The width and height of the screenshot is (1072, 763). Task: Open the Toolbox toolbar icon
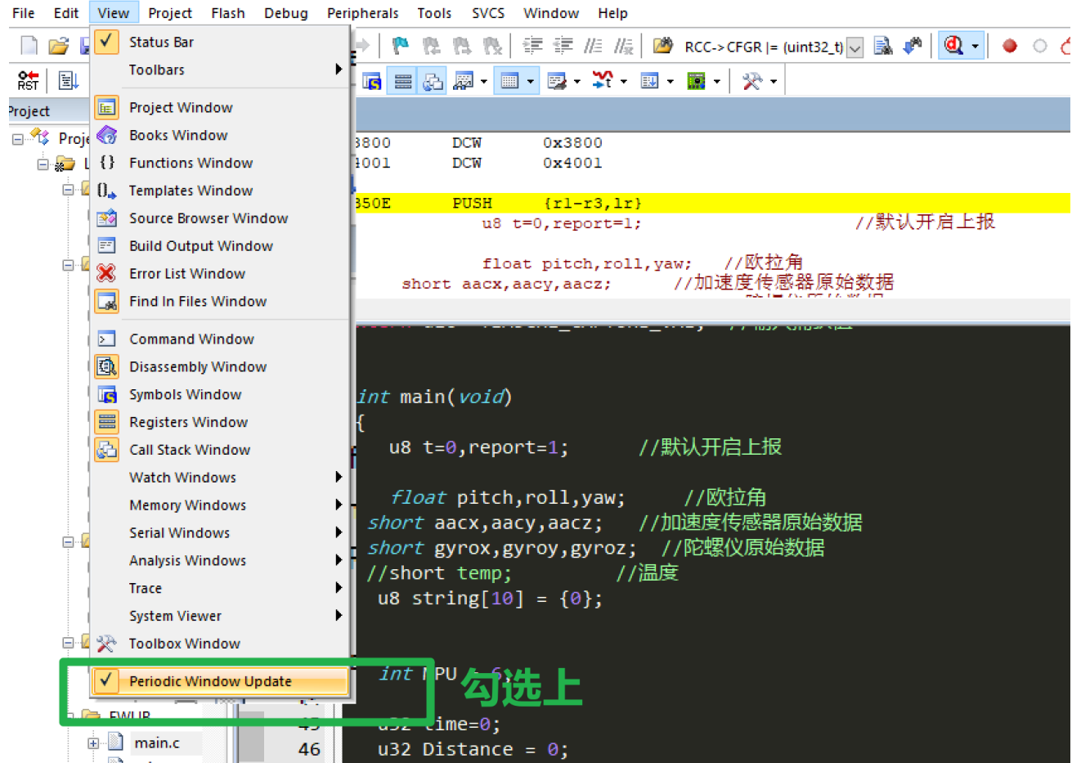pos(751,81)
